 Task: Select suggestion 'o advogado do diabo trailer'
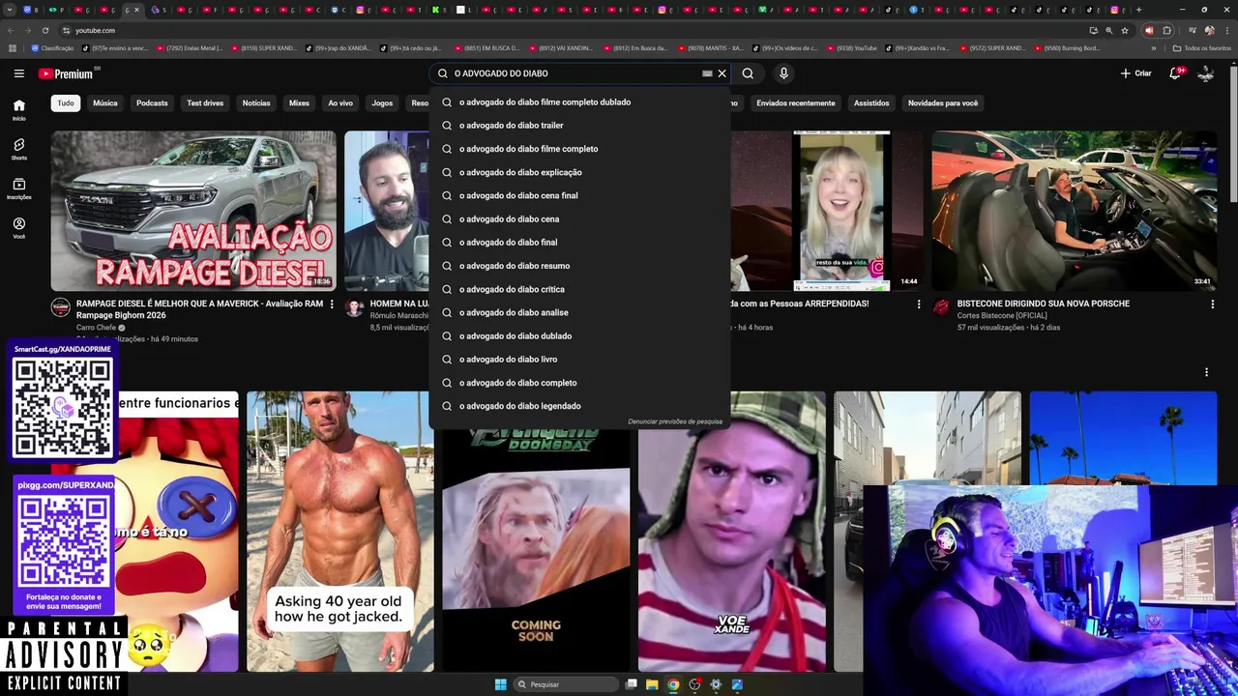coord(580,126)
